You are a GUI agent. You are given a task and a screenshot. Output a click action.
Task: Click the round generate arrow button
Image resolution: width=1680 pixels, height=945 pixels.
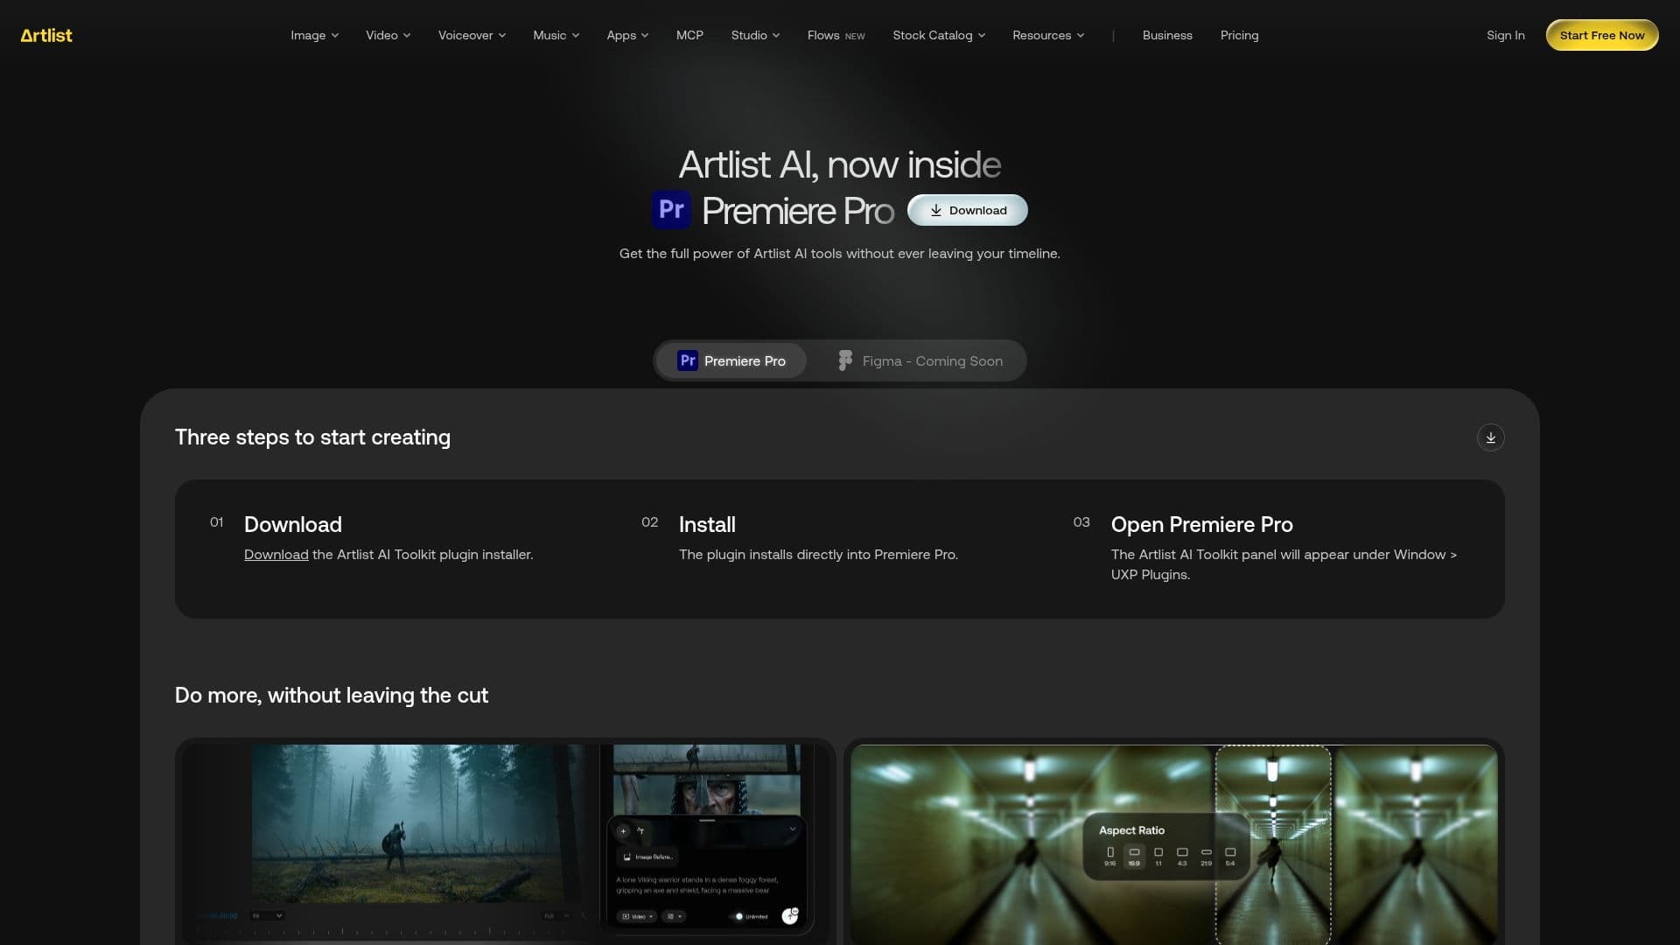(789, 916)
